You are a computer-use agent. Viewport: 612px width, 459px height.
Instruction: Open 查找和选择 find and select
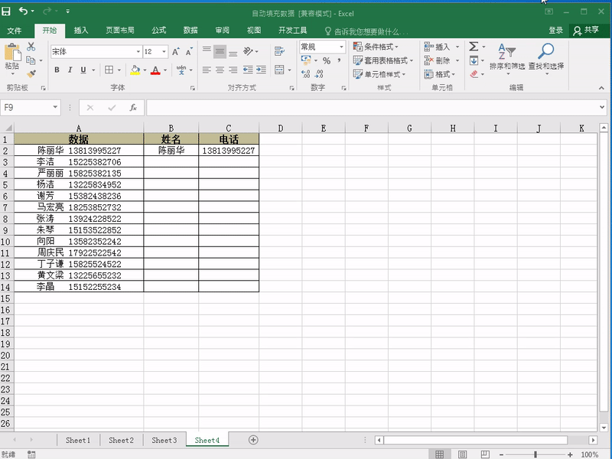pyautogui.click(x=546, y=59)
